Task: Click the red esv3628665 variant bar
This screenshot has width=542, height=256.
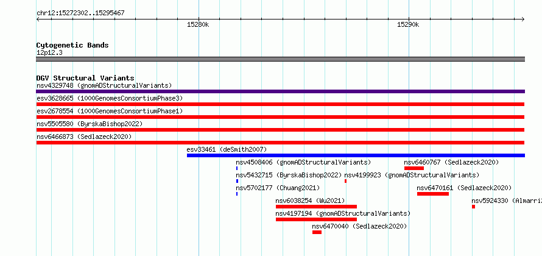Action: (280, 104)
